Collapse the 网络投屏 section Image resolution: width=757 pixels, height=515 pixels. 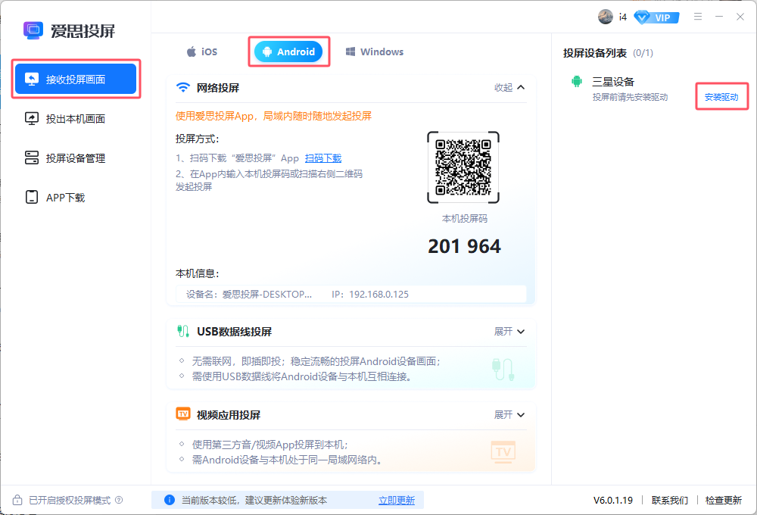(x=509, y=88)
